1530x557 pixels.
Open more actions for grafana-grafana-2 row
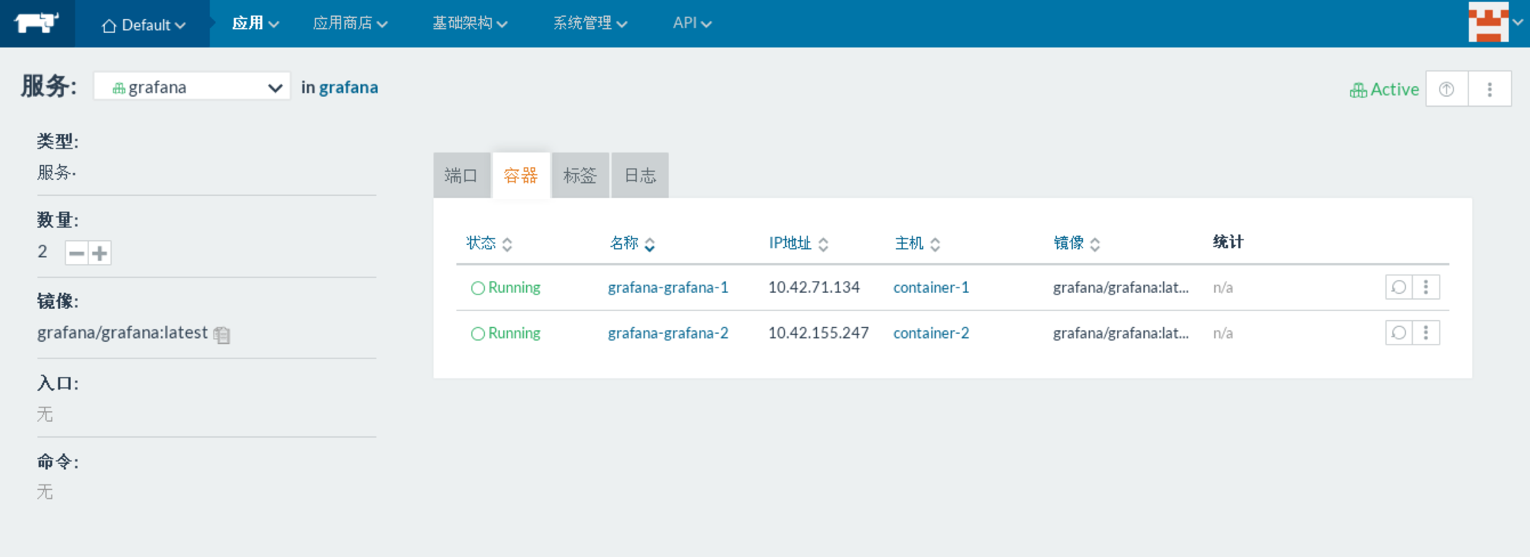(1426, 333)
